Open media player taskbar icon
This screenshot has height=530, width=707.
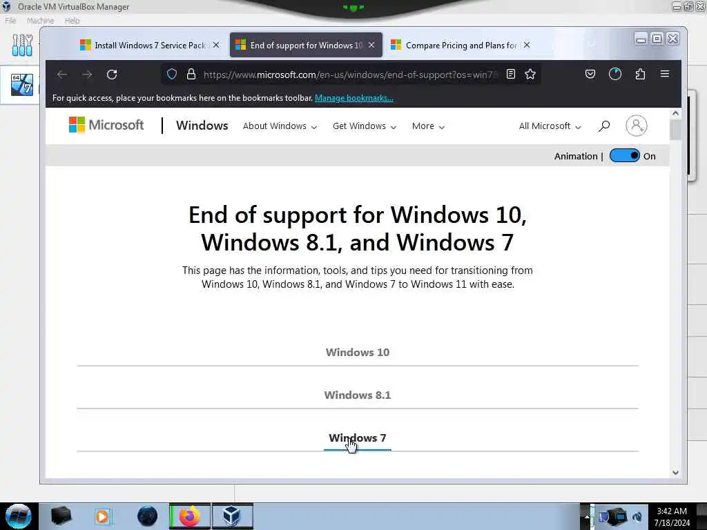click(102, 516)
